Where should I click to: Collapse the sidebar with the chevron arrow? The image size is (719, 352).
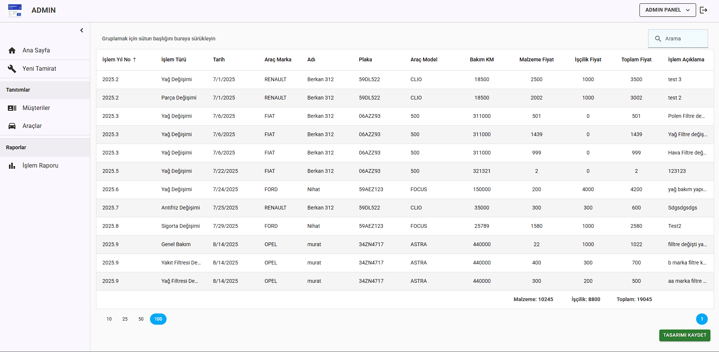82,30
